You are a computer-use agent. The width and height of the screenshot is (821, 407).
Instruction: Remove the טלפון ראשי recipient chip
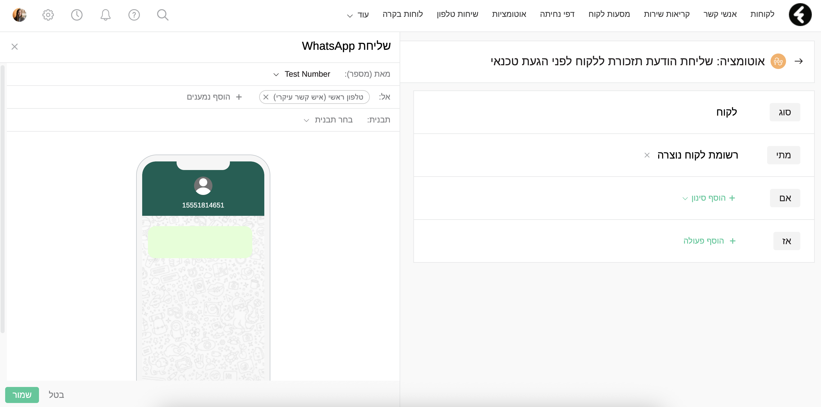click(266, 97)
